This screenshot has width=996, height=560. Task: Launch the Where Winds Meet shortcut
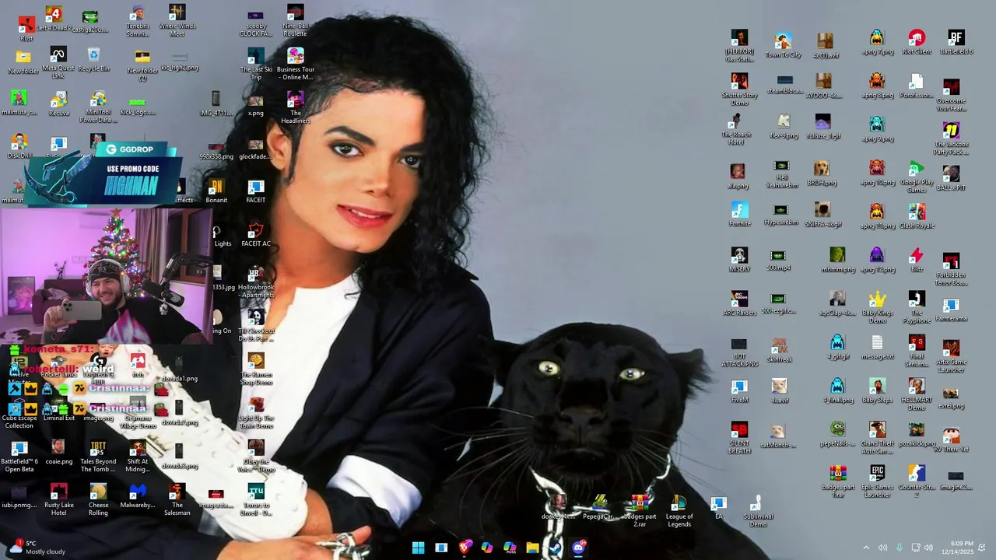(x=177, y=20)
